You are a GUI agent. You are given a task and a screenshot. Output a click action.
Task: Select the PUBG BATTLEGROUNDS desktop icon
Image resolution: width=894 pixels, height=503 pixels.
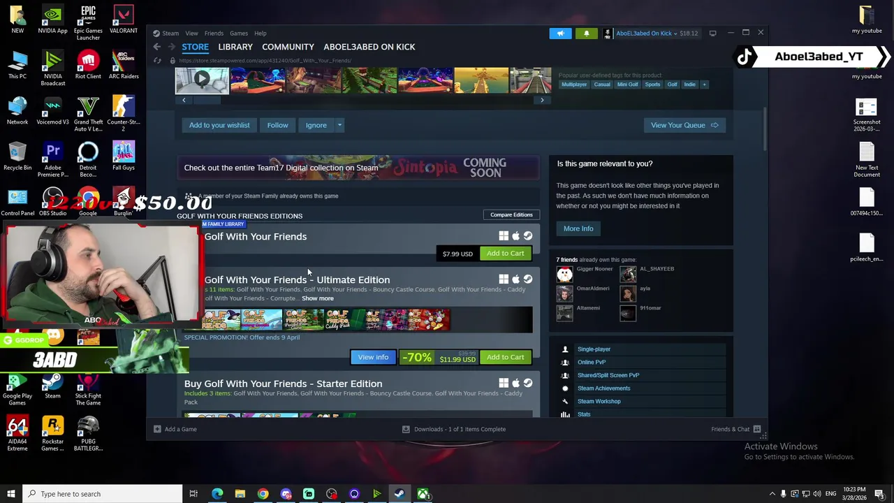[x=88, y=433]
